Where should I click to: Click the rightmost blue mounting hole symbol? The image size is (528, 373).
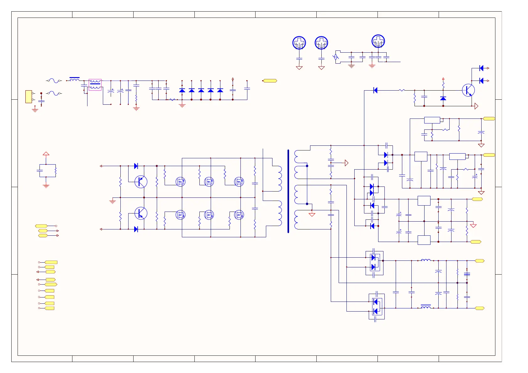tap(378, 41)
